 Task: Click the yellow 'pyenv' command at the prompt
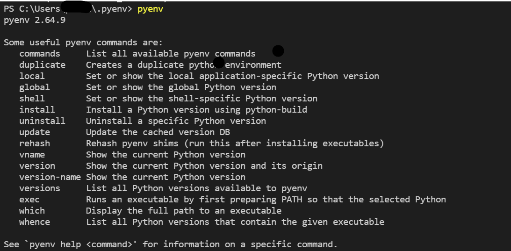150,9
